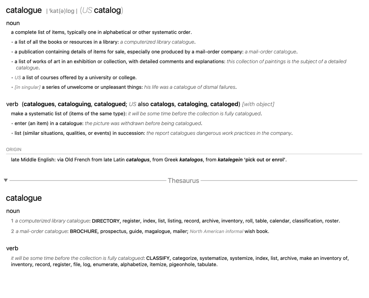Collapse the Thesaurus section disclosure triangle
The image size is (369, 298).
pyautogui.click(x=5, y=180)
